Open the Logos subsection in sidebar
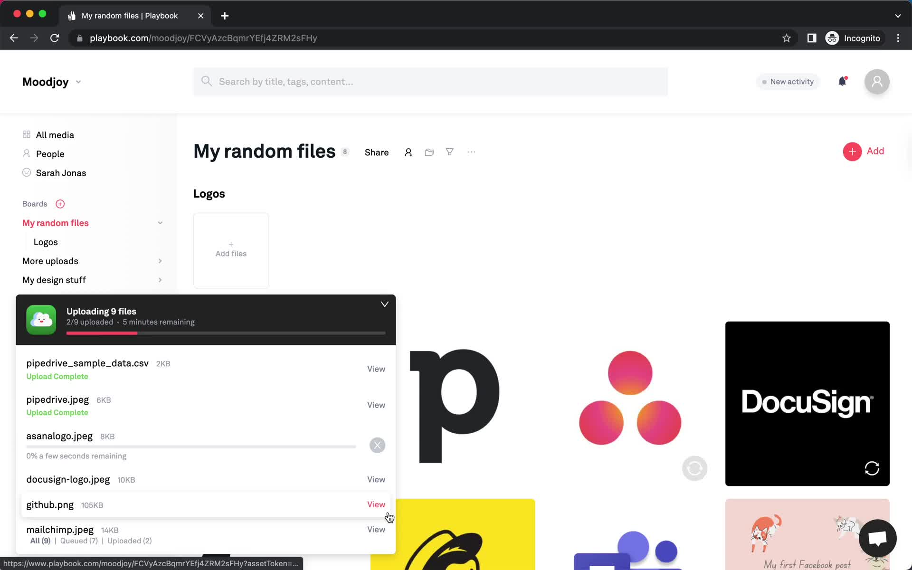 [46, 242]
